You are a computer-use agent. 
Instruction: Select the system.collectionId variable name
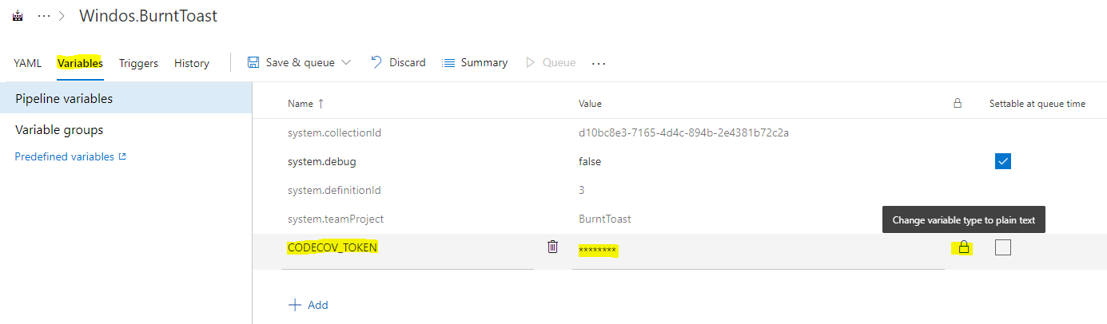click(334, 132)
